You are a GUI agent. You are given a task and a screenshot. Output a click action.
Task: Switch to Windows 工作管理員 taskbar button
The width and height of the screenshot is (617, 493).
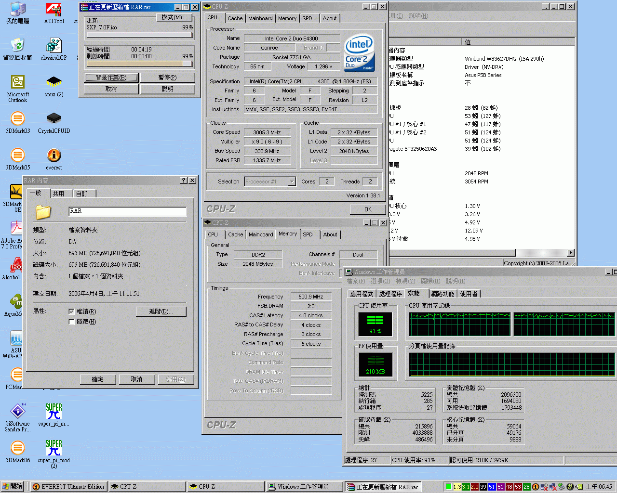304,487
